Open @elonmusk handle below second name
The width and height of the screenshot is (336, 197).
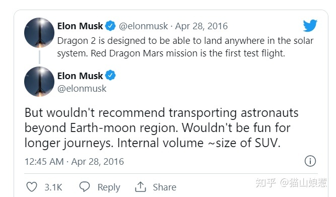point(82,89)
